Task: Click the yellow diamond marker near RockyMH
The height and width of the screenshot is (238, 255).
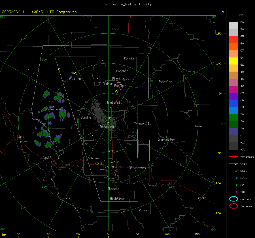Action: (x=76, y=74)
